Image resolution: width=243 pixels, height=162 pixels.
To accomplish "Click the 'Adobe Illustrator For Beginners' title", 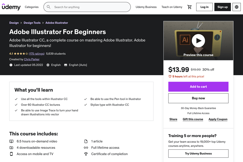I will [57, 32].
